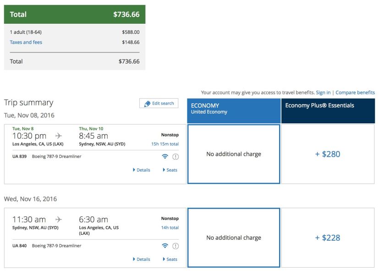Click Los Angeles, CA, US (LAX) under 10:30 pm

coord(38,144)
